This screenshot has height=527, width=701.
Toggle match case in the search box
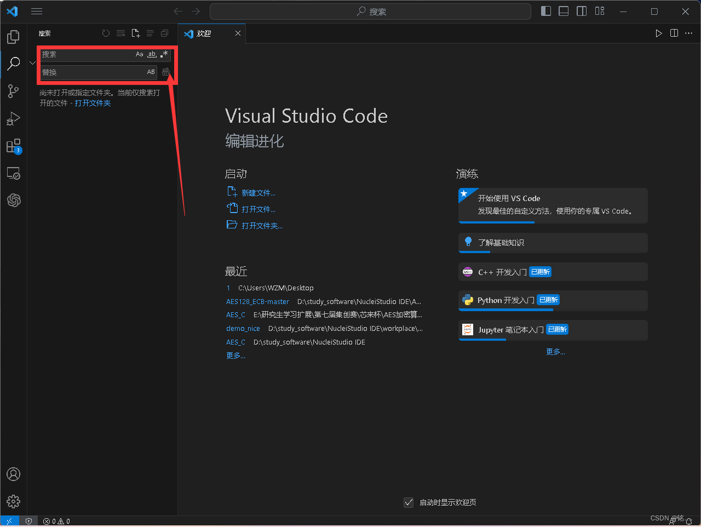(x=140, y=54)
